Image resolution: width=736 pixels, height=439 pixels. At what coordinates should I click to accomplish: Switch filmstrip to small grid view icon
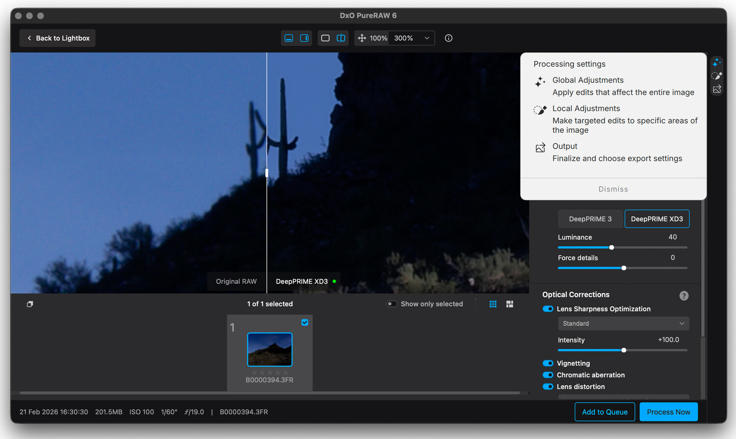(493, 304)
